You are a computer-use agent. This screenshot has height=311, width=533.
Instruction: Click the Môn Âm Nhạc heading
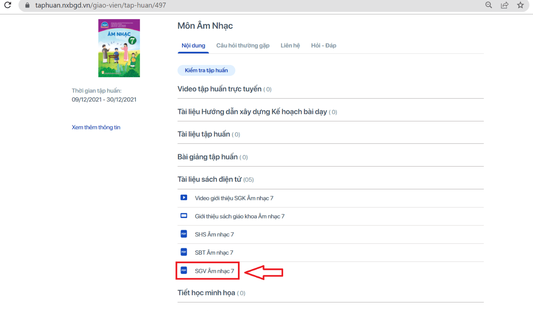205,26
